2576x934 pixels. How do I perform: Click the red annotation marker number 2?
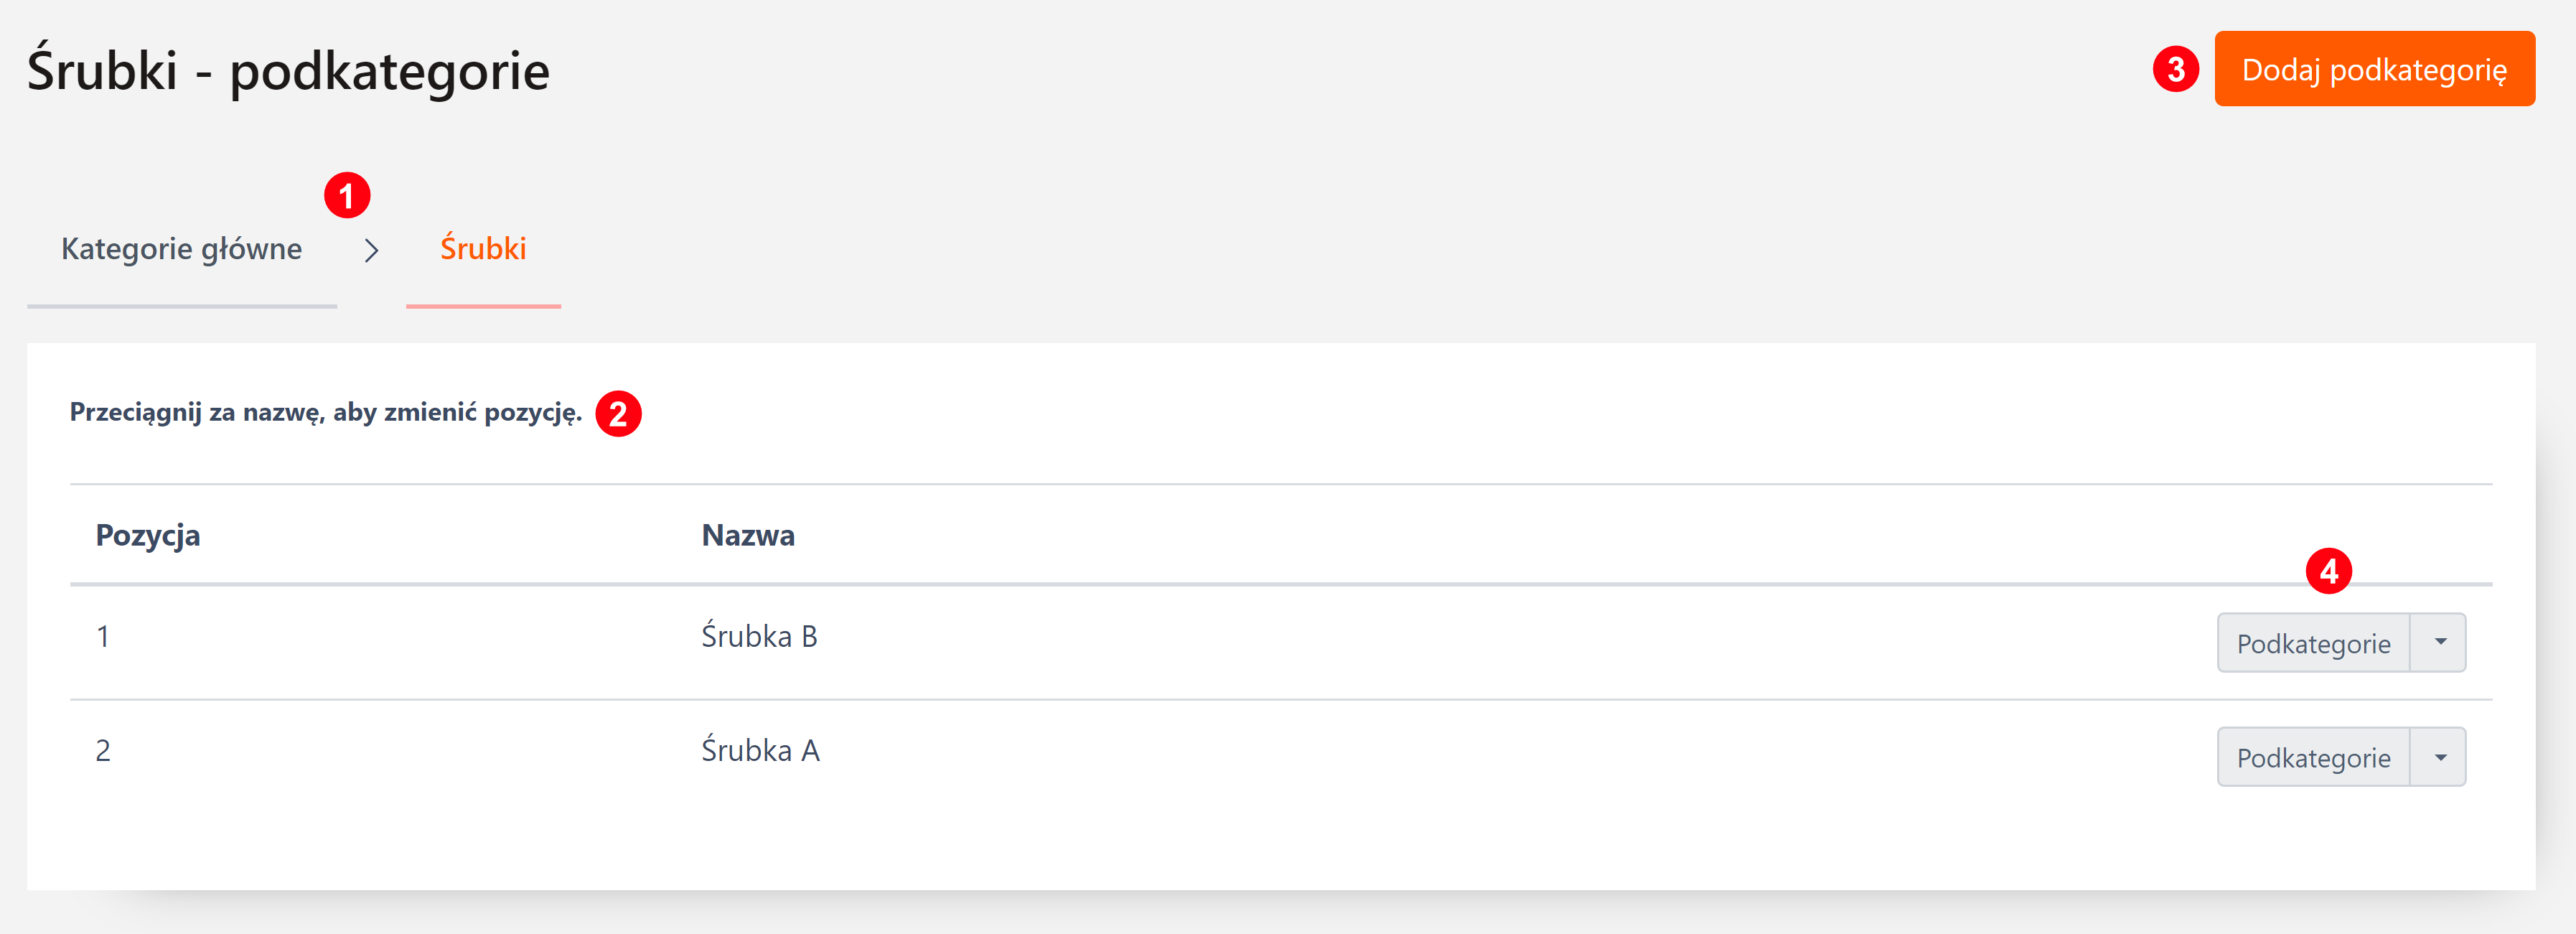pyautogui.click(x=618, y=414)
